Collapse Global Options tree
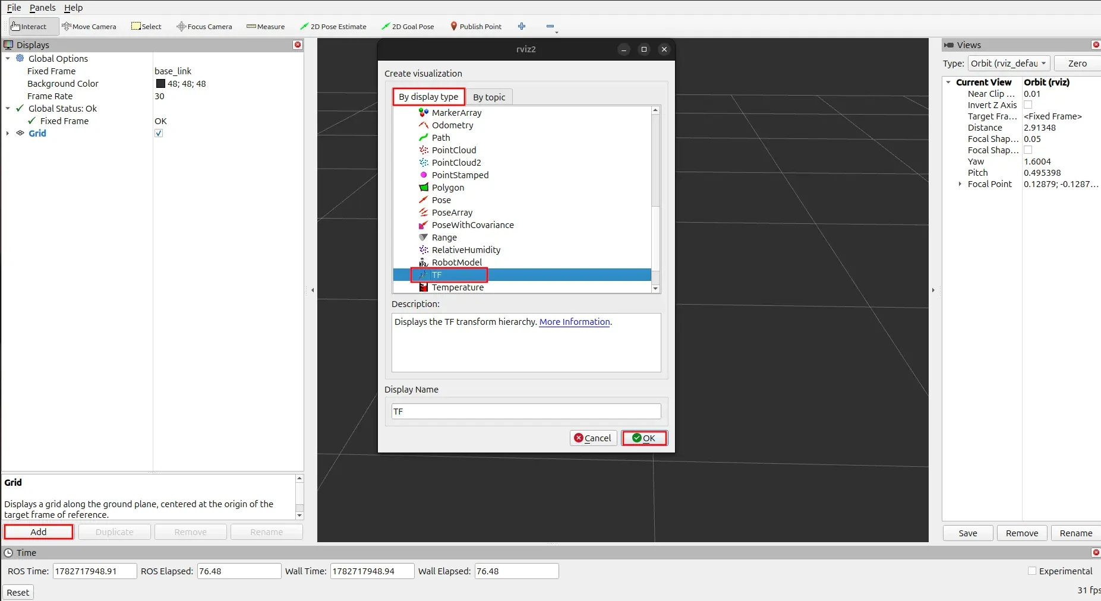Viewport: 1101px width, 601px height. click(8, 59)
